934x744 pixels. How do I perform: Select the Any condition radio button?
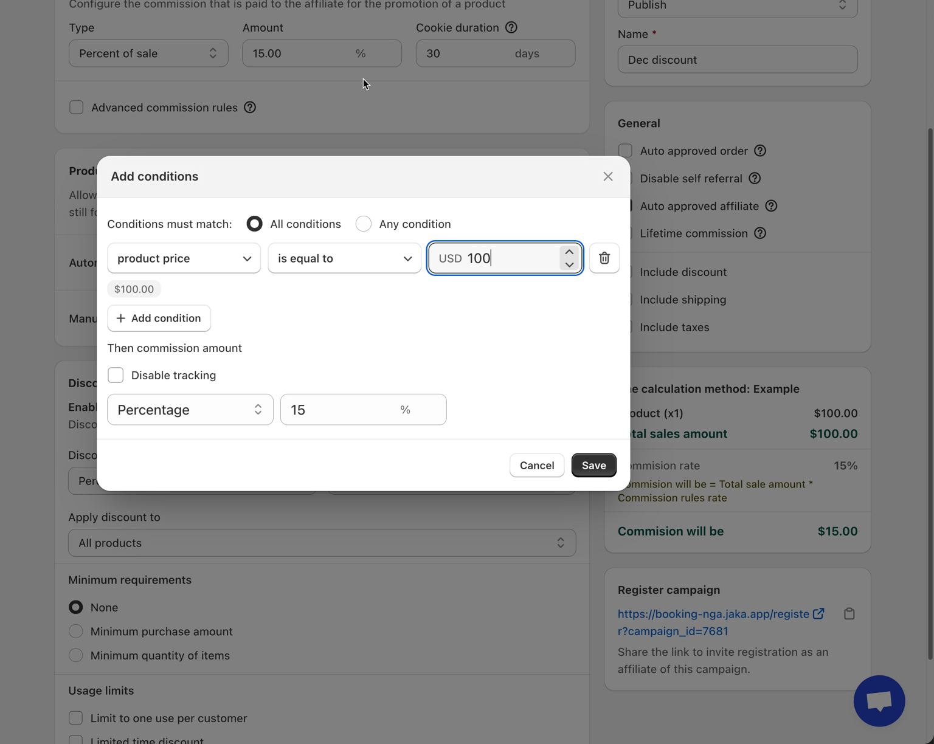click(x=364, y=224)
